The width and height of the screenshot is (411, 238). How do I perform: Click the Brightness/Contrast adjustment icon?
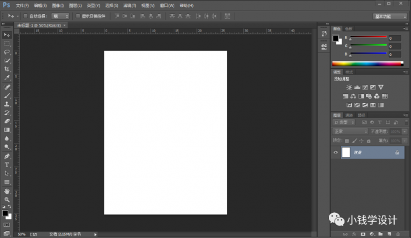[x=349, y=87]
